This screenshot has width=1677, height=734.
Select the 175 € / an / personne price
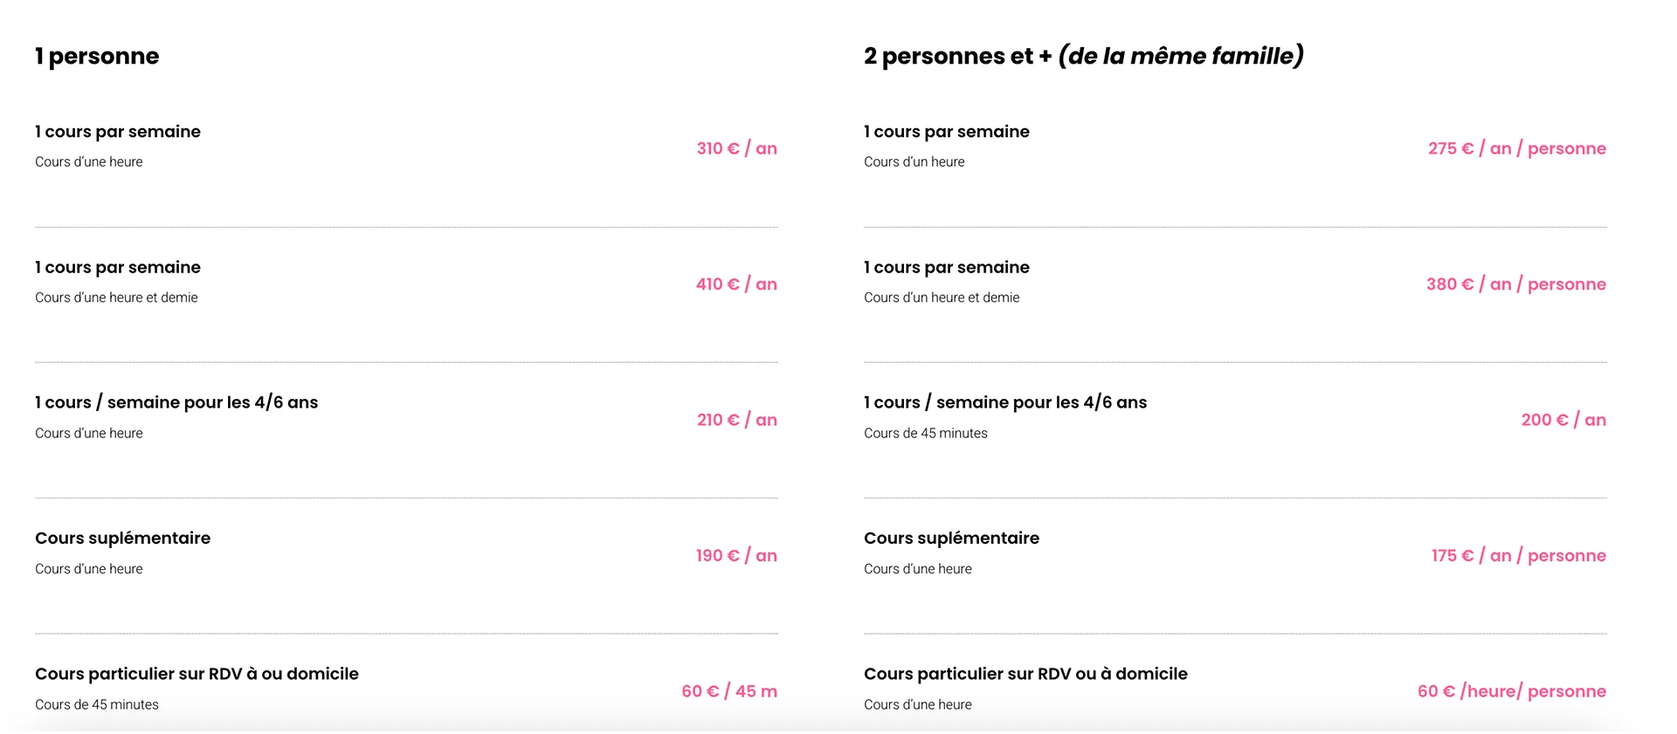[1518, 556]
